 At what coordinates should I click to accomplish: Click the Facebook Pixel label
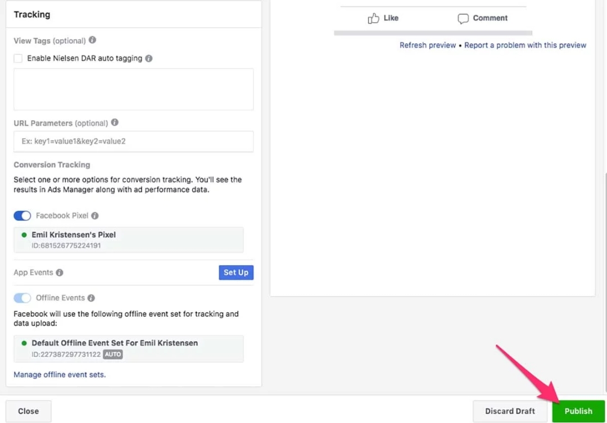point(62,216)
